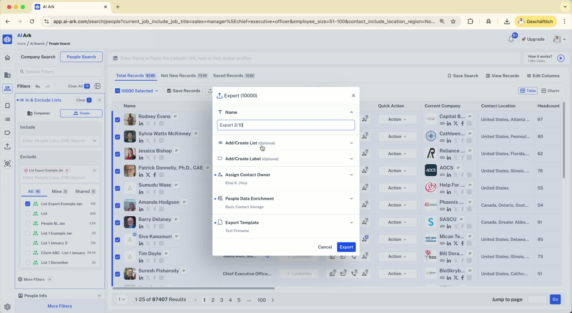Remove List Export Example Jan tag
Viewport: 572px width, 313px height.
point(67,170)
